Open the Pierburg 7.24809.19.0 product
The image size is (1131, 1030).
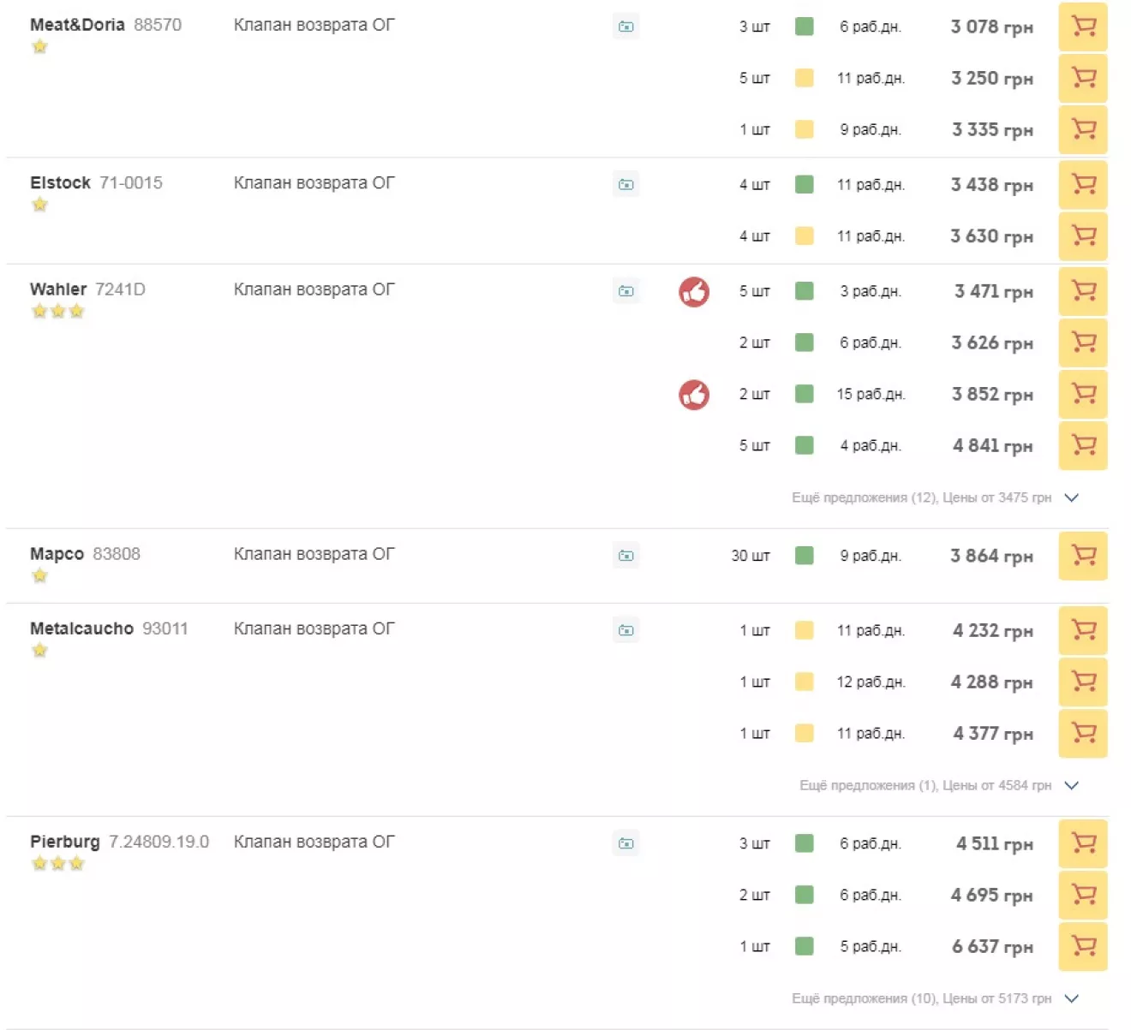click(x=119, y=842)
